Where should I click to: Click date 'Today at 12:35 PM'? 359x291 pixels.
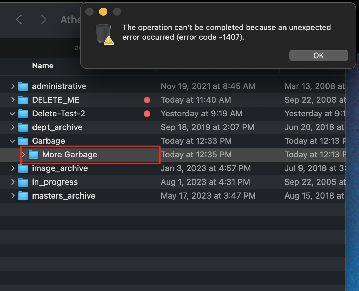pos(196,155)
